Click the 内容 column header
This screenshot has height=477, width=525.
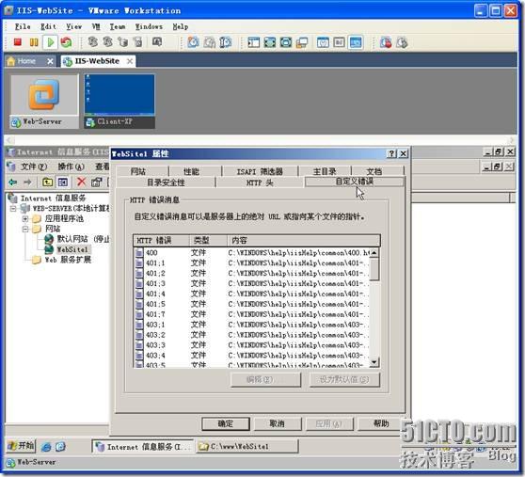coord(304,240)
